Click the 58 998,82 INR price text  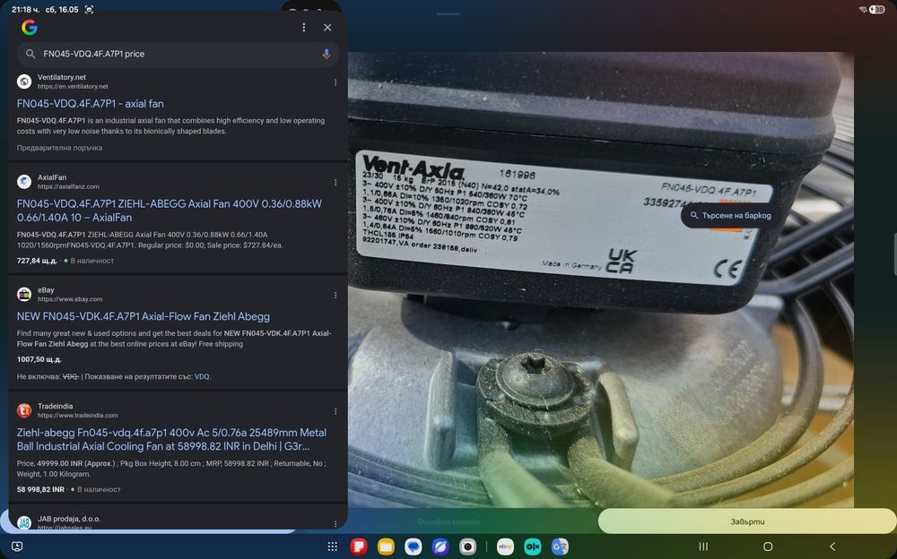(40, 490)
